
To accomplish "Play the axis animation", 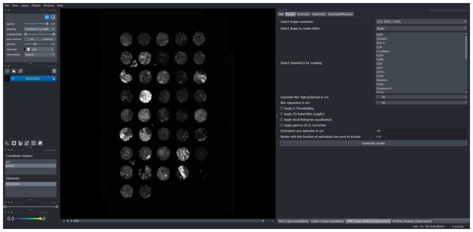I will pyautogui.click(x=68, y=221).
